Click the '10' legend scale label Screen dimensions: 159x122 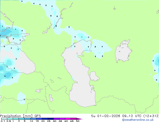point(31,121)
